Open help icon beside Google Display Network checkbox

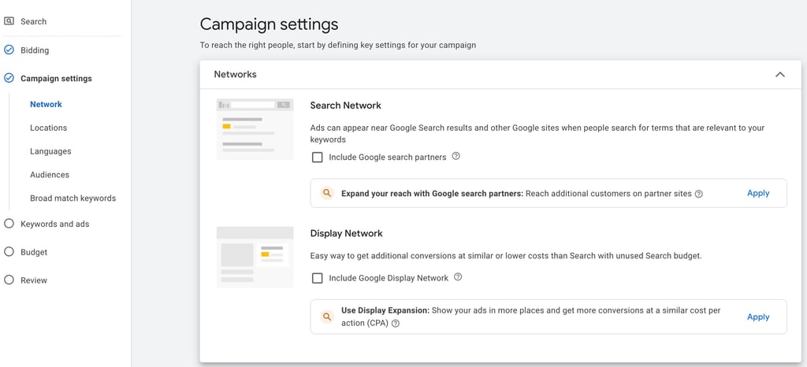tap(458, 277)
